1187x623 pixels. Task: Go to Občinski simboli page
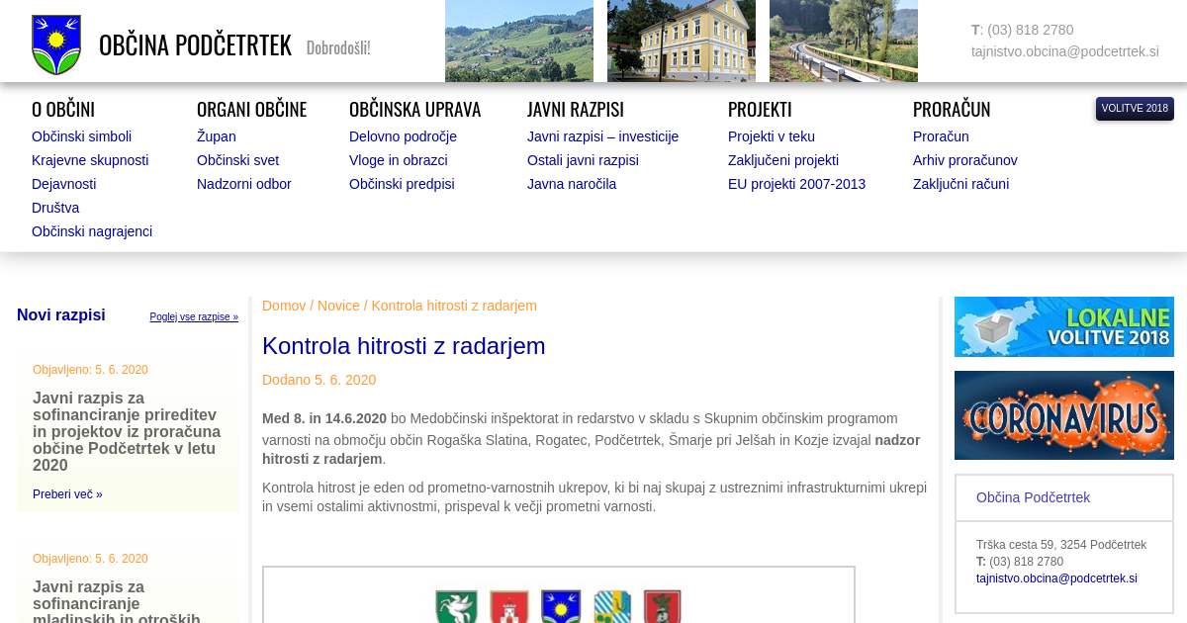click(x=81, y=136)
